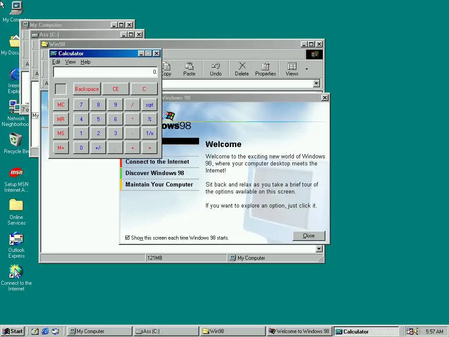Launch Internet Explorer from quick launch

(45, 331)
